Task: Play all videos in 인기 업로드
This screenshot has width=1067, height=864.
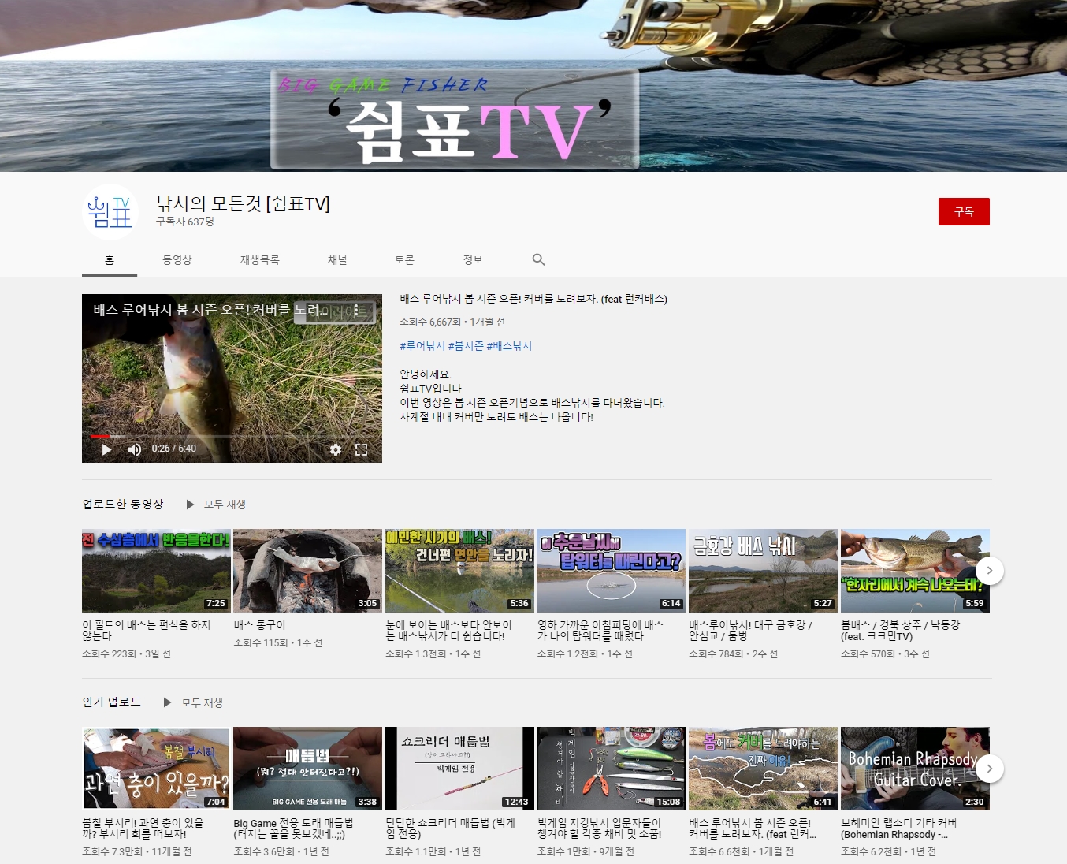Action: click(x=194, y=702)
